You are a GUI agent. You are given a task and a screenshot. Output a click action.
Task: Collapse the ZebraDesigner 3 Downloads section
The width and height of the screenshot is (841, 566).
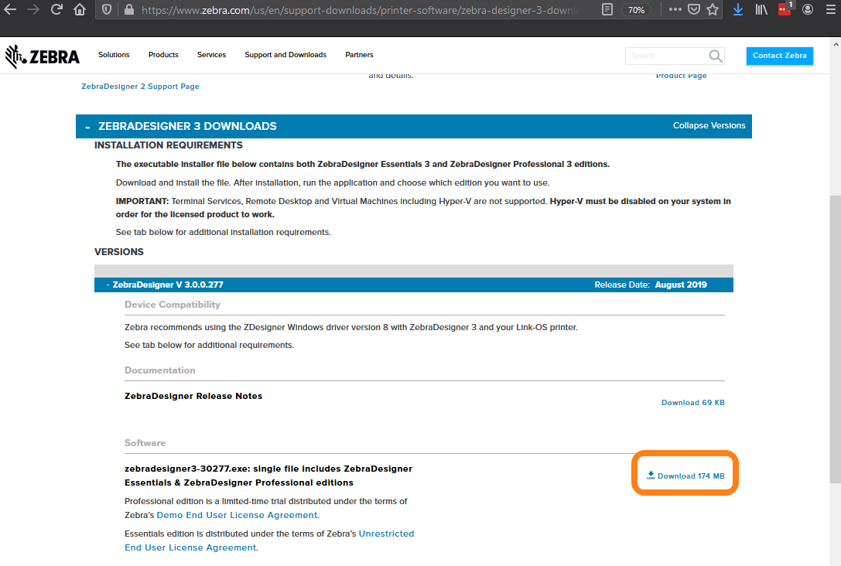point(87,127)
